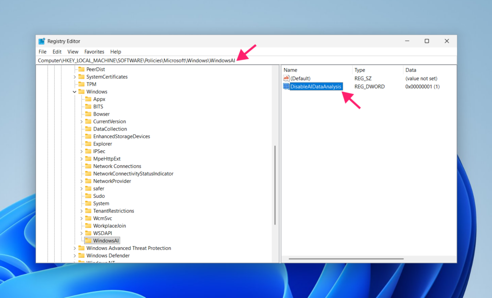The height and width of the screenshot is (298, 492).
Task: Close the Registry Editor window
Action: [x=447, y=41]
